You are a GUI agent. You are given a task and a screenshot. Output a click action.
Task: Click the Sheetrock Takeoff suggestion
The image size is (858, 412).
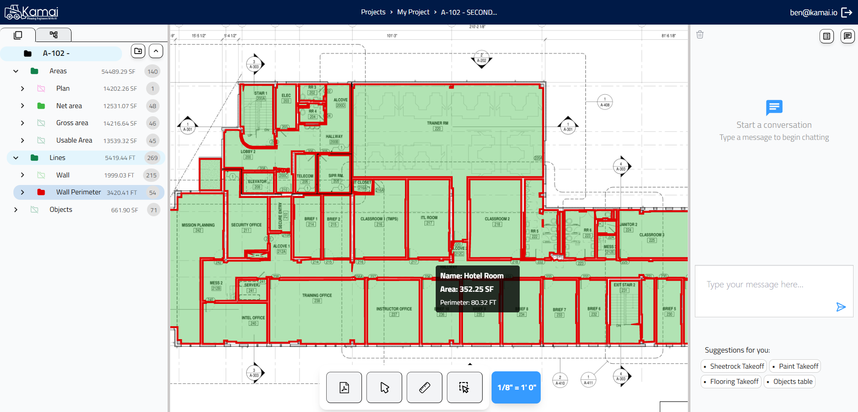coord(733,366)
